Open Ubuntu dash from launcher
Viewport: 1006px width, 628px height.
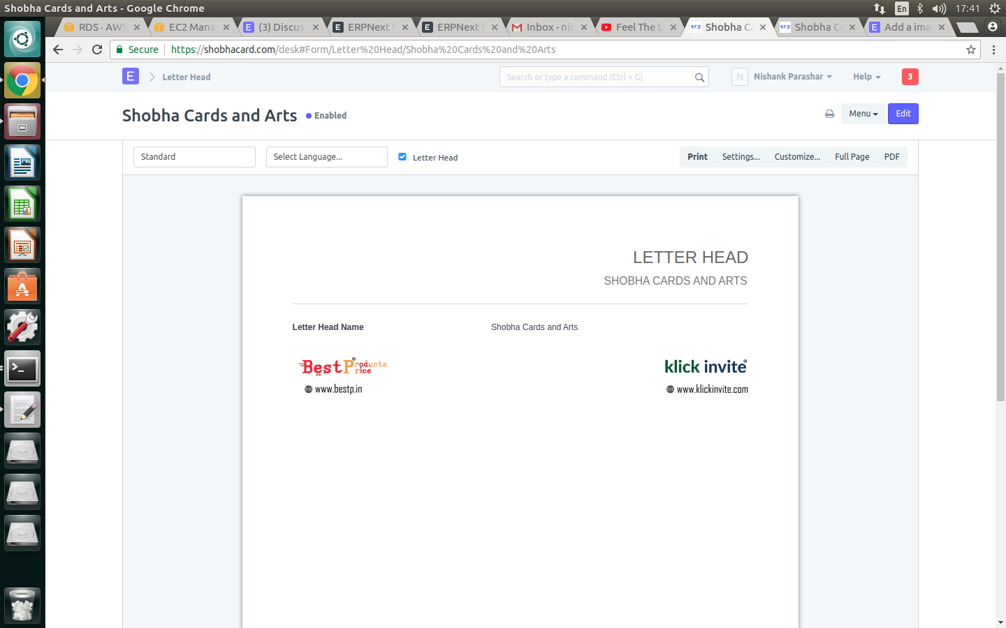(x=22, y=39)
